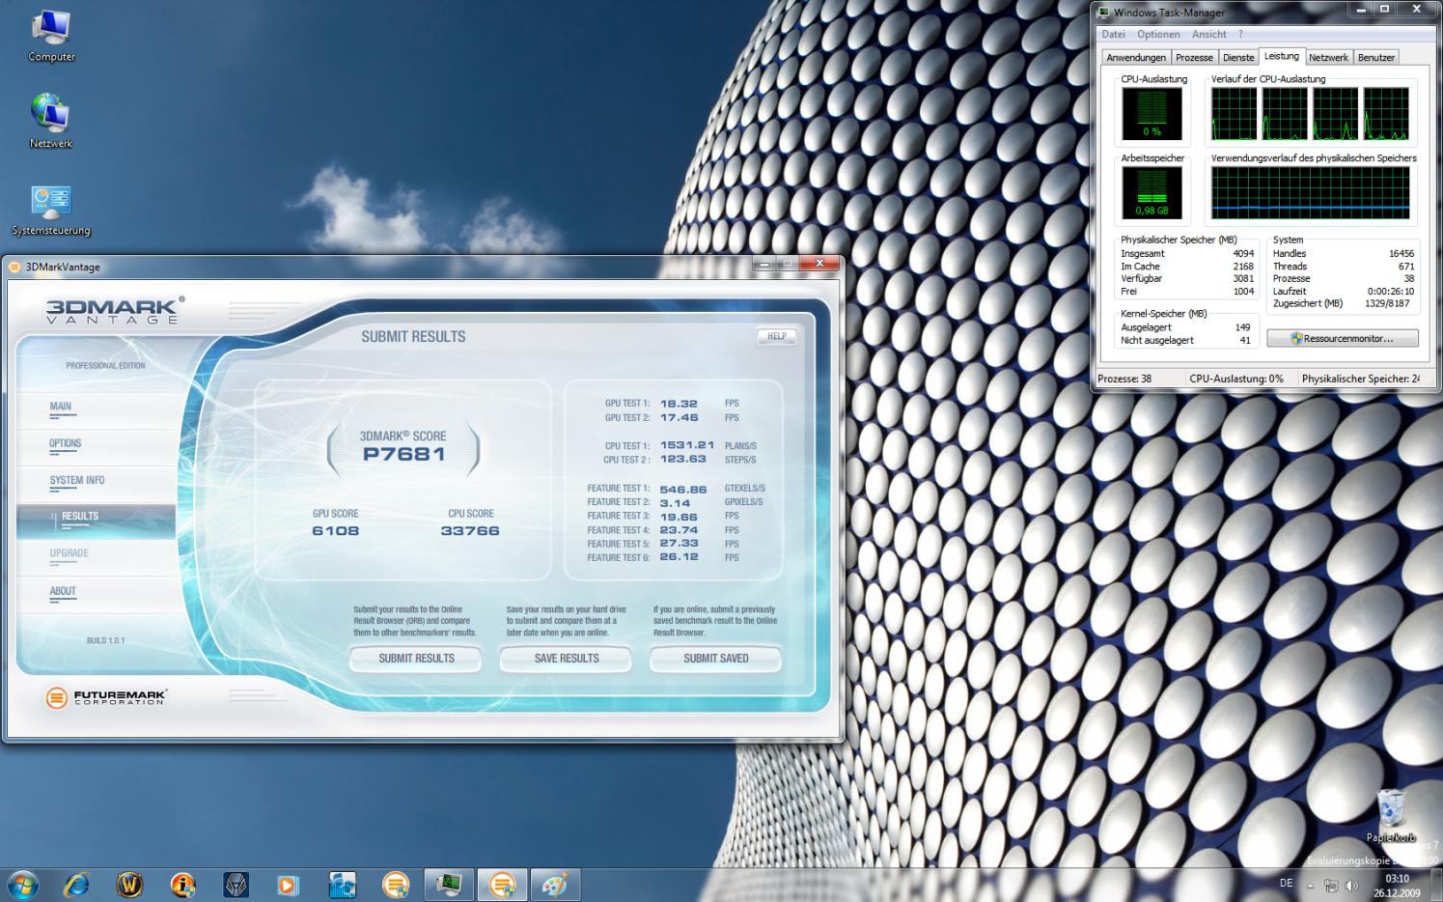Viewport: 1443px width, 902px height.
Task: Click the SUBMIT SAVED button
Action: click(715, 658)
